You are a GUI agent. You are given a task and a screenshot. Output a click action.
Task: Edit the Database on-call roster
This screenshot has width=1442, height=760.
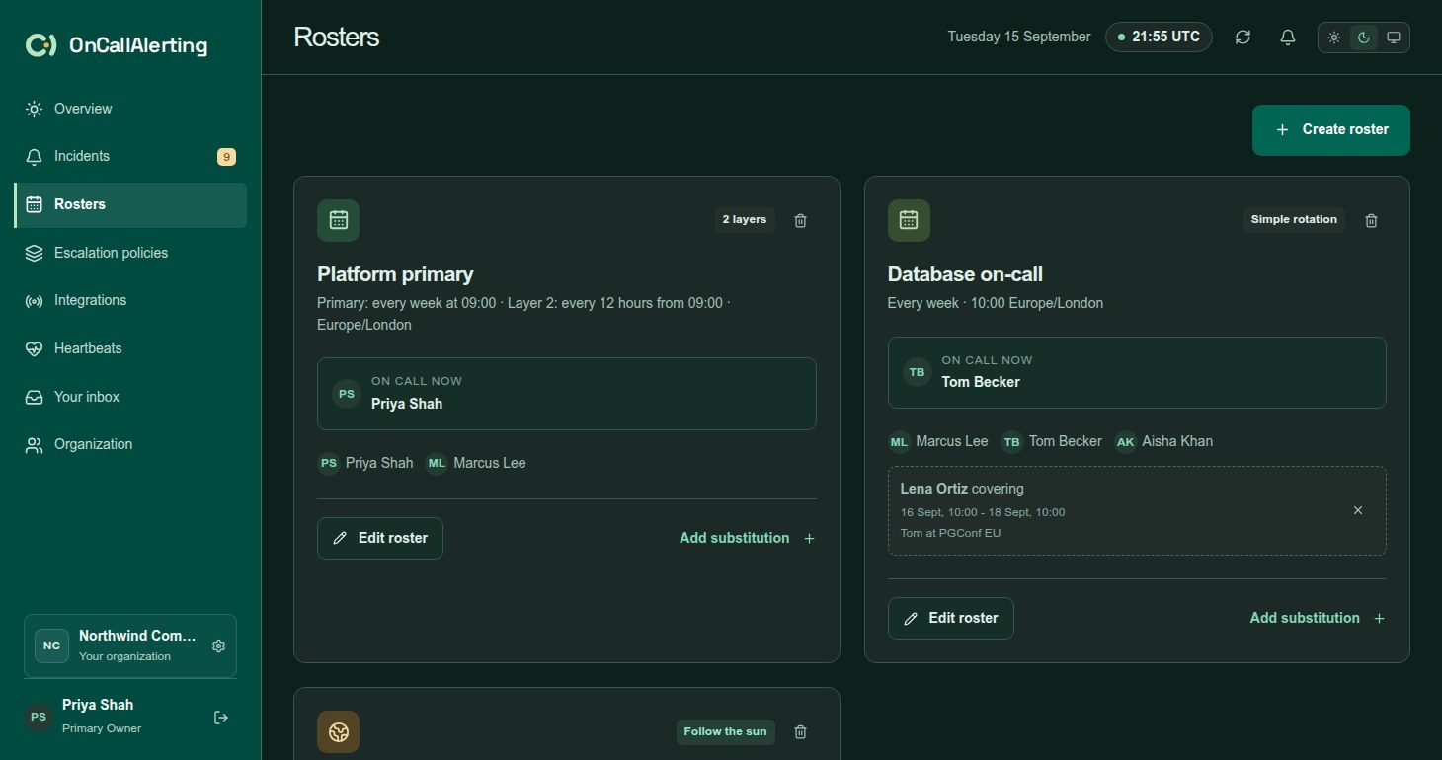coord(950,618)
